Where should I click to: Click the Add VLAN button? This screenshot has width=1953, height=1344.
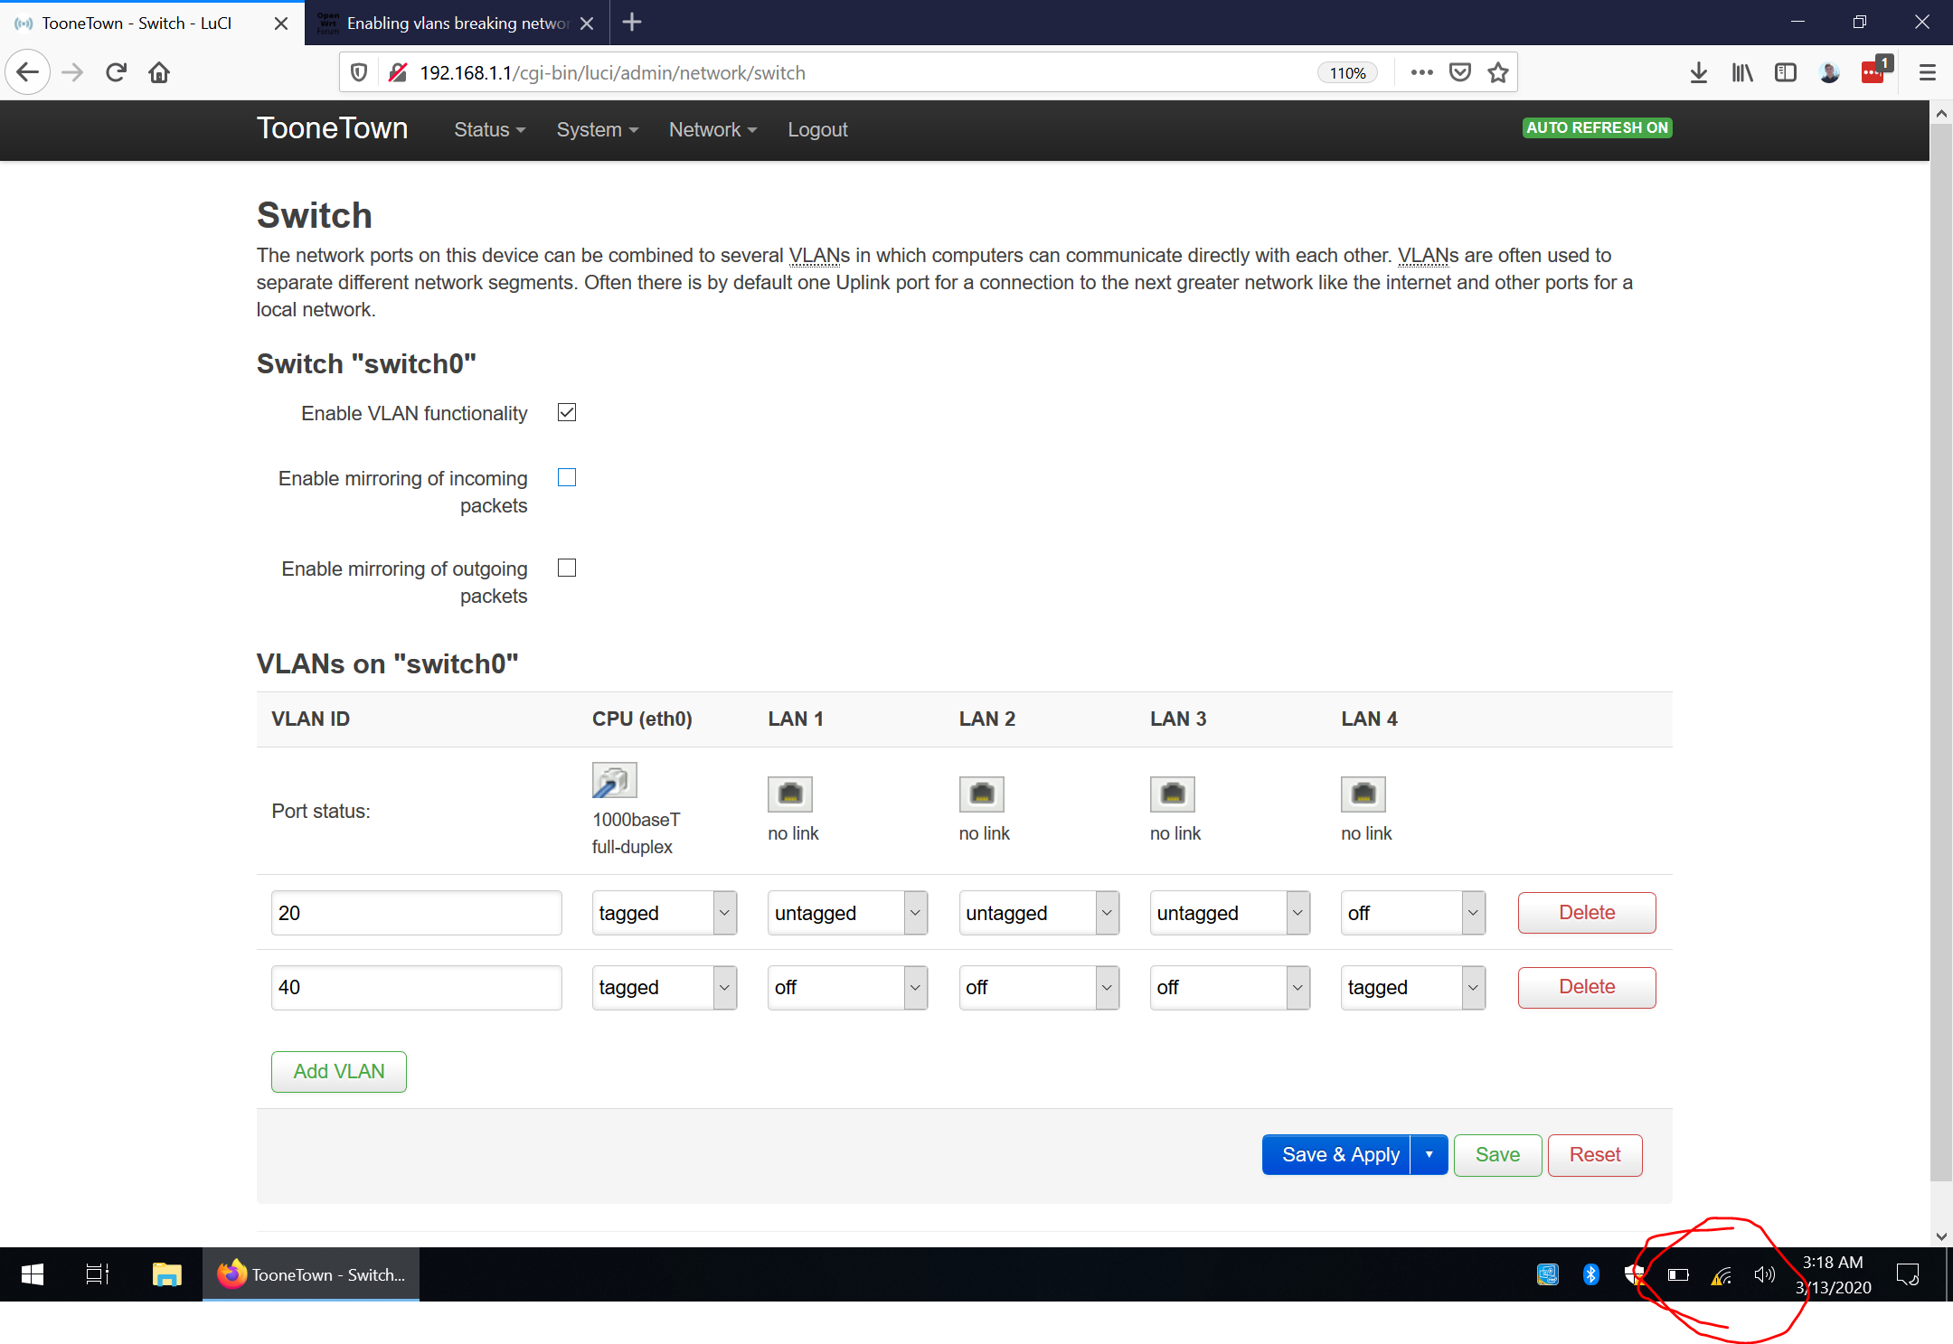point(339,1071)
